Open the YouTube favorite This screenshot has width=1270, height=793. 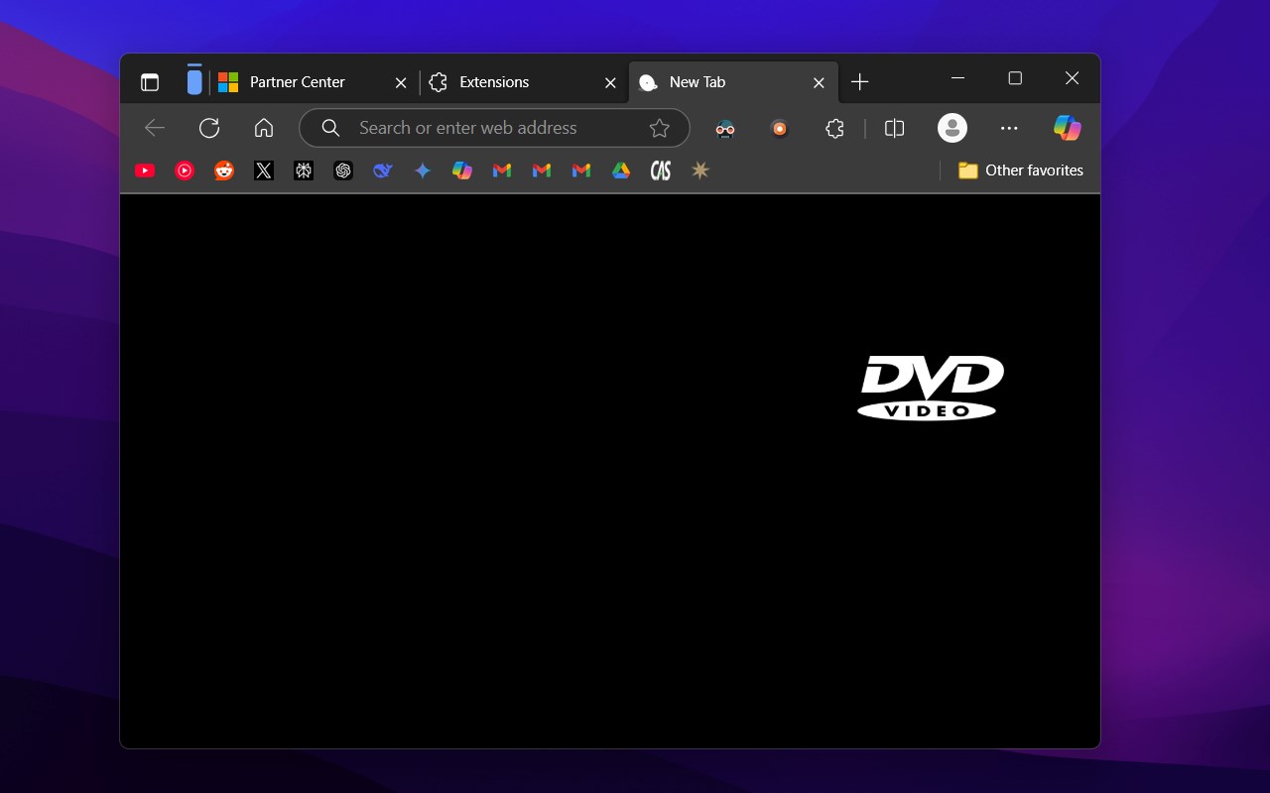[x=145, y=170]
